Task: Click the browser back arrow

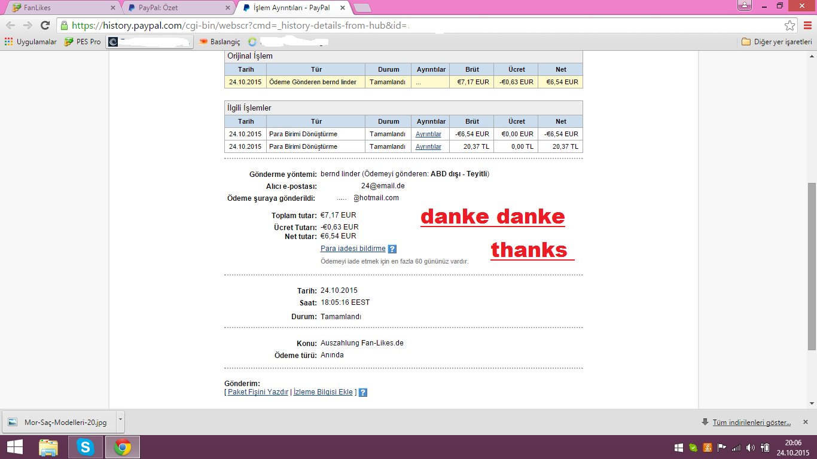Action: (11, 25)
